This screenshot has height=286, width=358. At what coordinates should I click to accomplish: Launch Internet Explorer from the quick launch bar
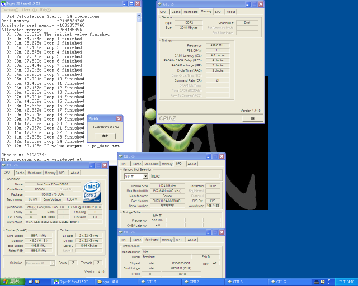point(31,282)
